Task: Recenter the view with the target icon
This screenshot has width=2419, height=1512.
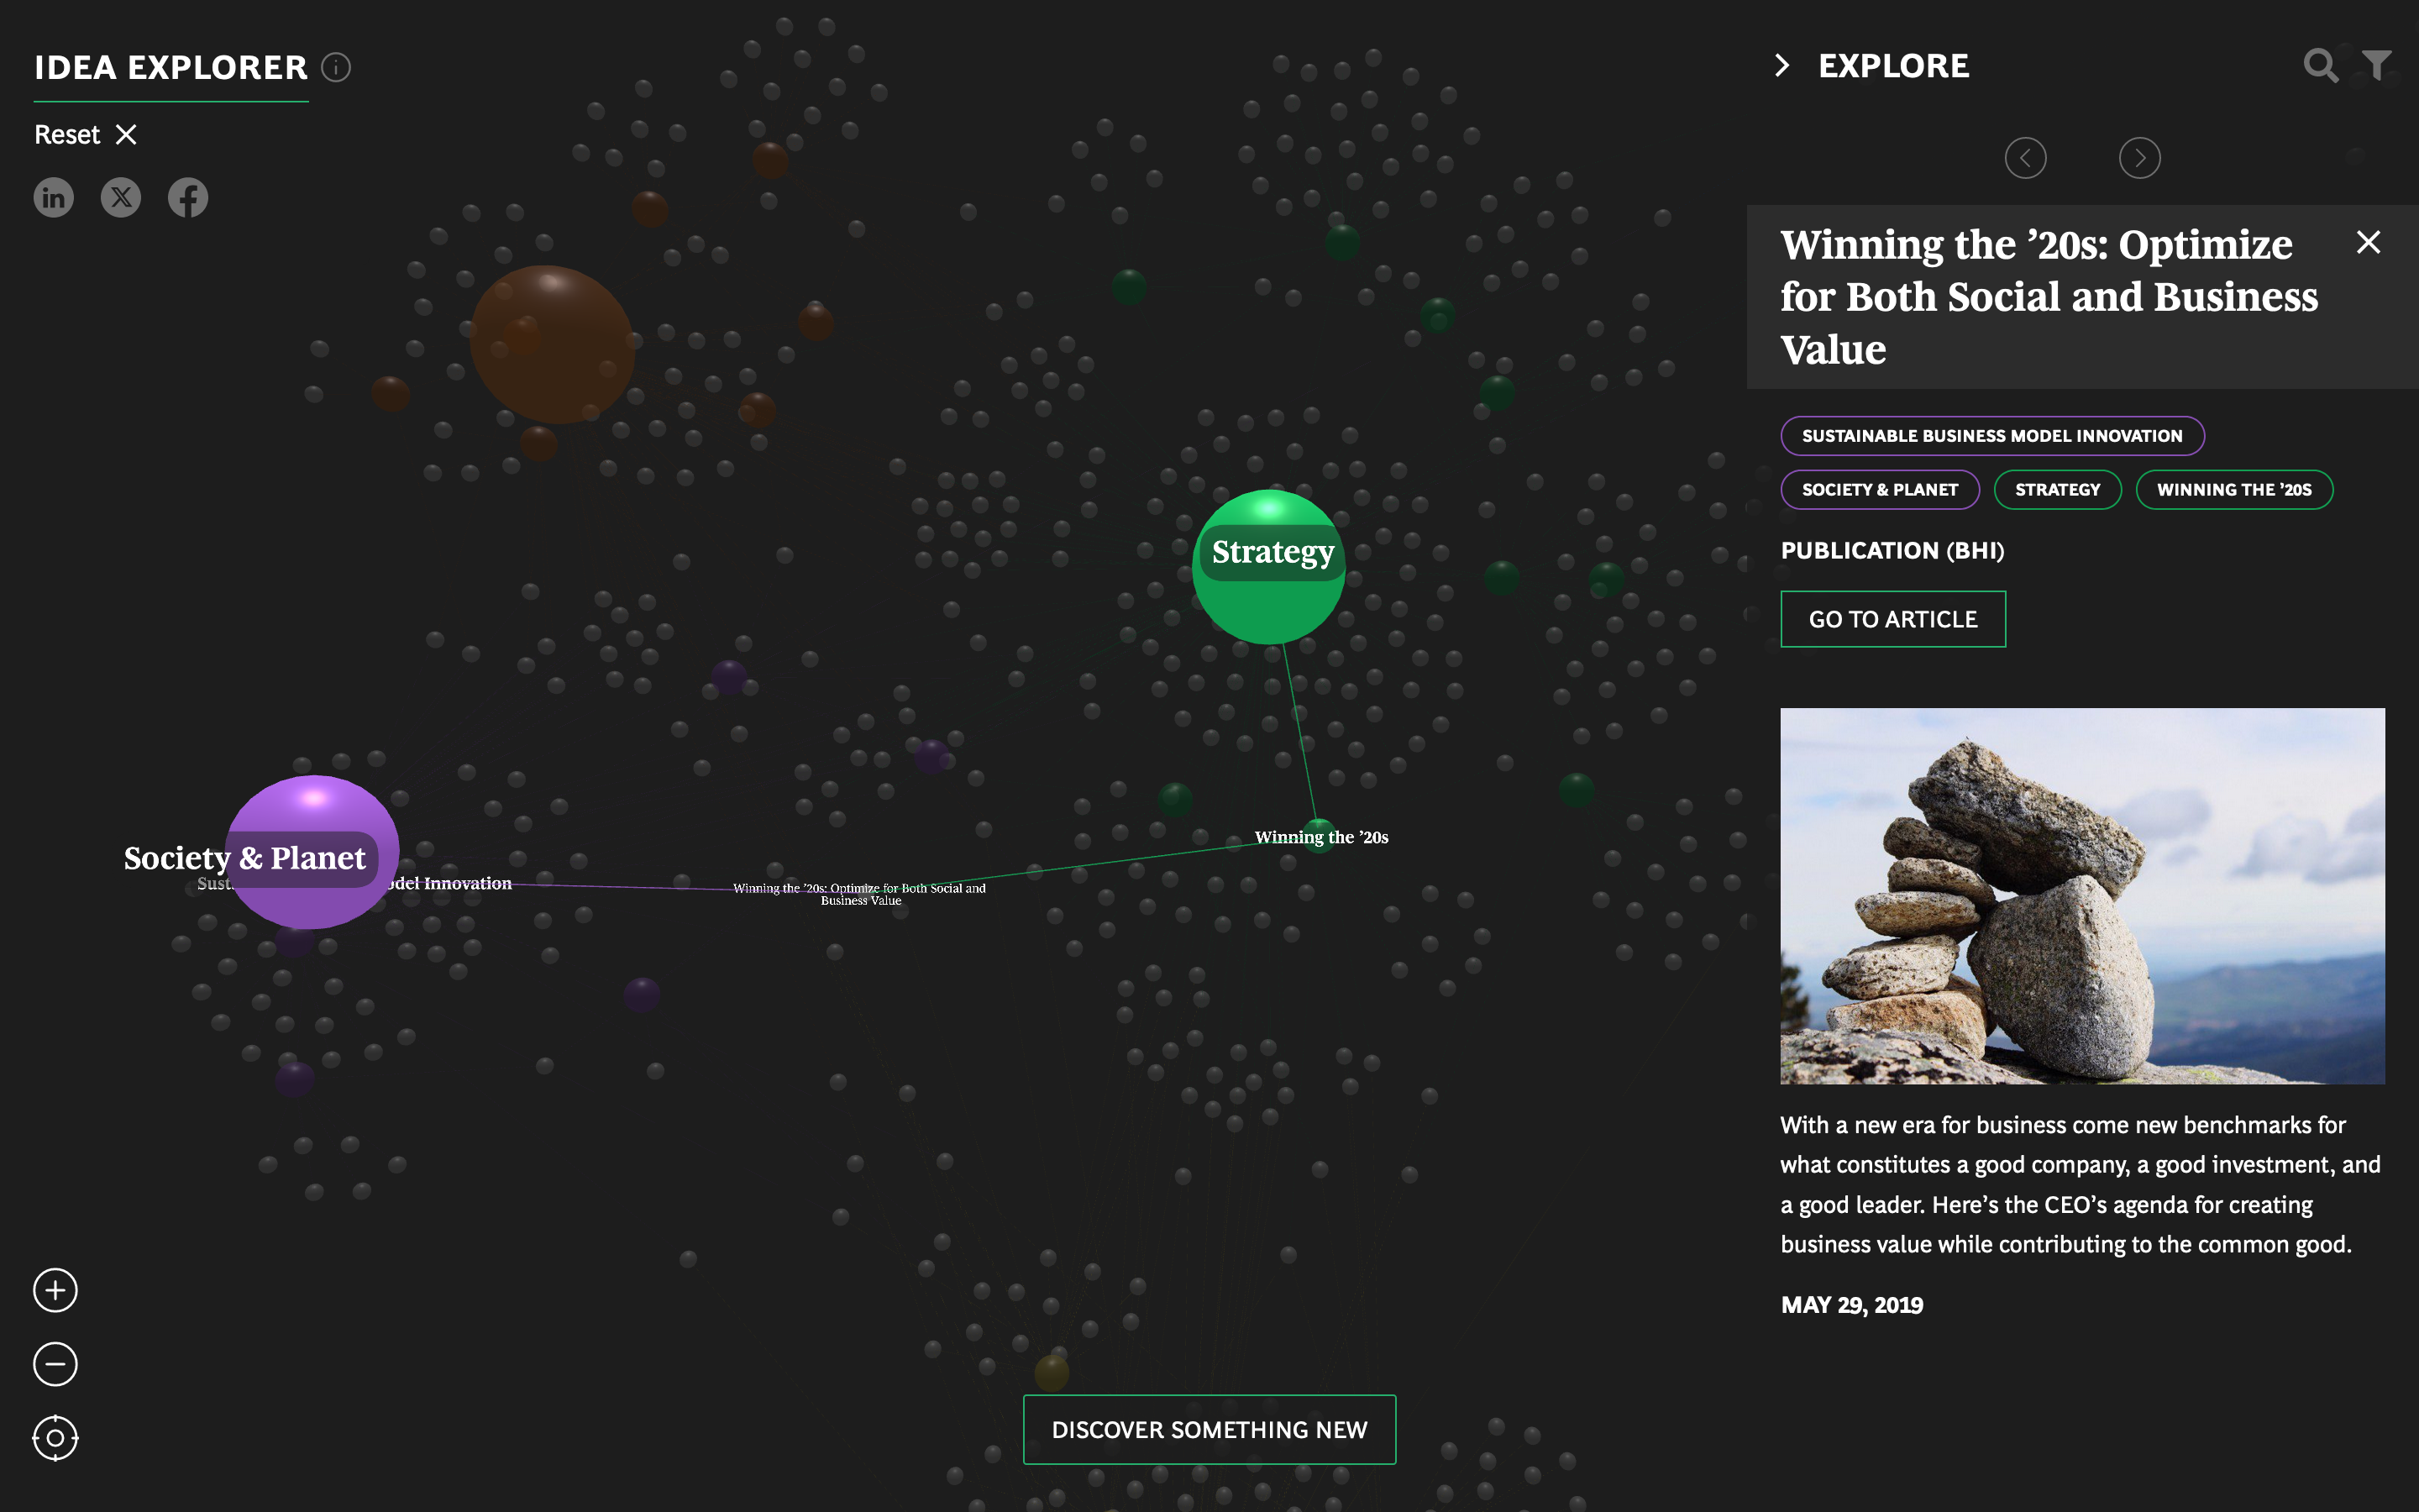Action: 55,1438
